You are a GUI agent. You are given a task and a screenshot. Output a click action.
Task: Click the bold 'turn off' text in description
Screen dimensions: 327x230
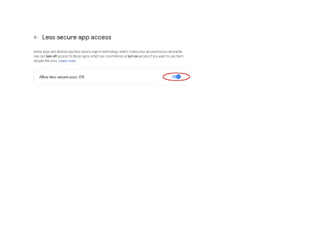pos(51,56)
